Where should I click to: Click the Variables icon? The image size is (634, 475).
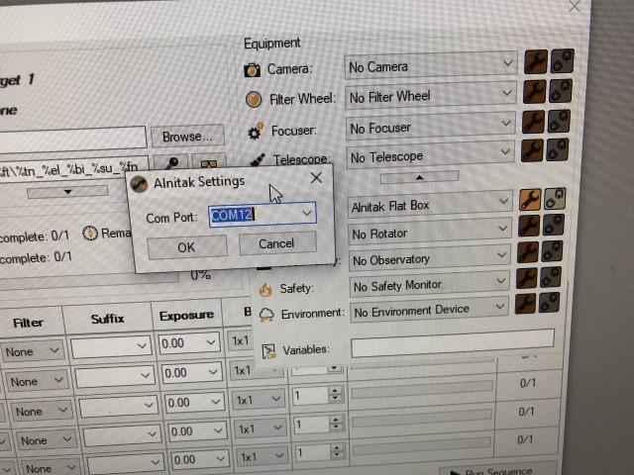pos(268,351)
